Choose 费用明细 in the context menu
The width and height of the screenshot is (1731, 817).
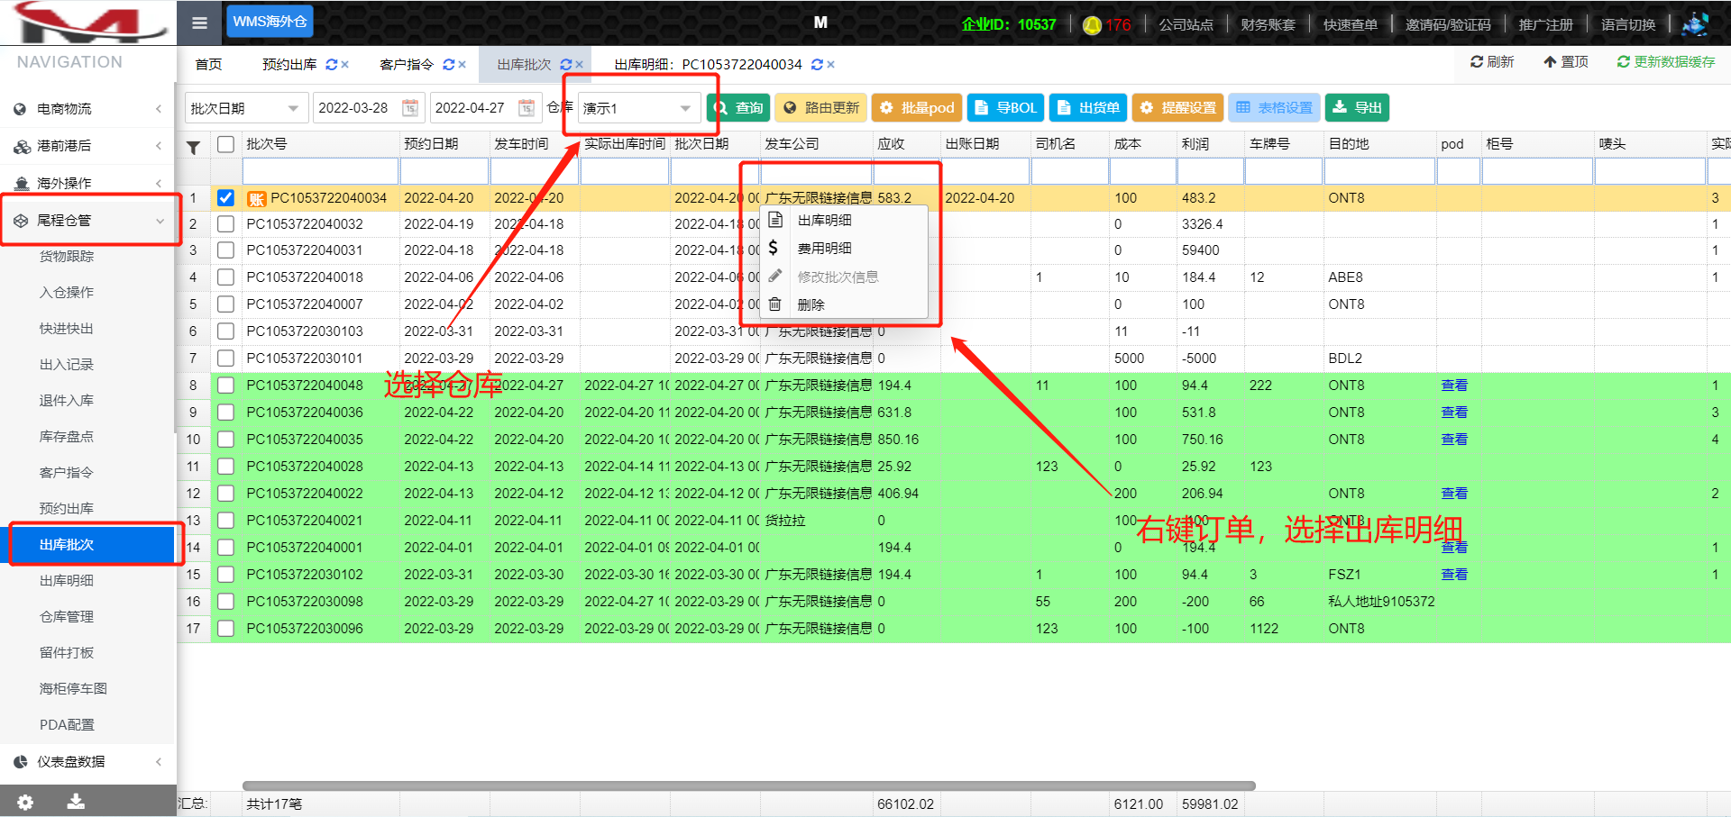[x=824, y=249]
